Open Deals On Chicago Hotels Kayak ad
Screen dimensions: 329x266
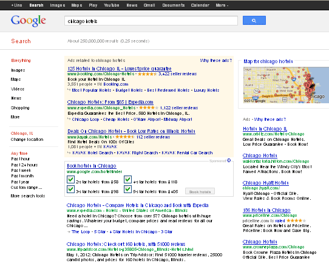coord(131,131)
